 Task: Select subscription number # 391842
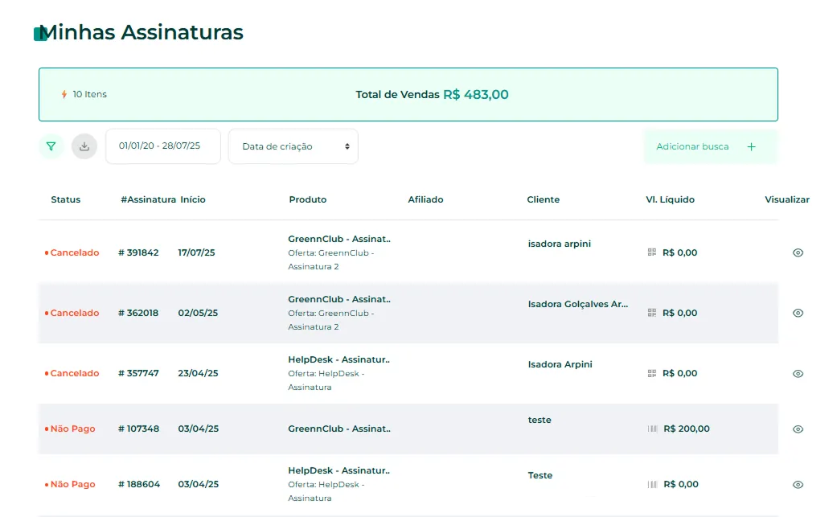click(138, 252)
